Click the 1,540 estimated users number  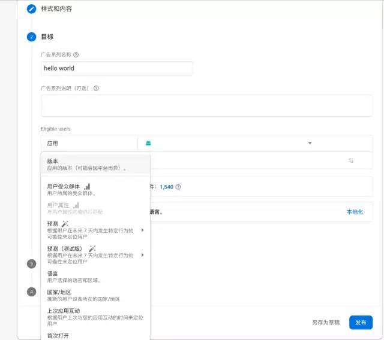pos(167,187)
